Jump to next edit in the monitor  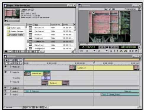coord(133,51)
